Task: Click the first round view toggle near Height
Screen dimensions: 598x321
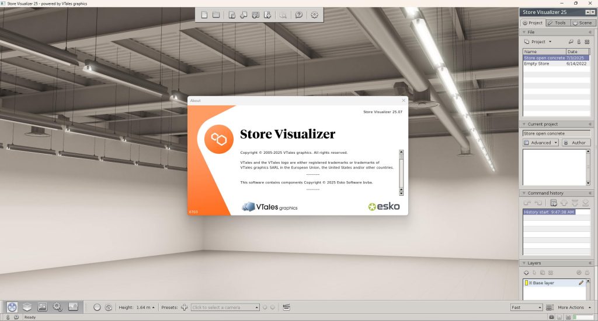Action: [97, 307]
